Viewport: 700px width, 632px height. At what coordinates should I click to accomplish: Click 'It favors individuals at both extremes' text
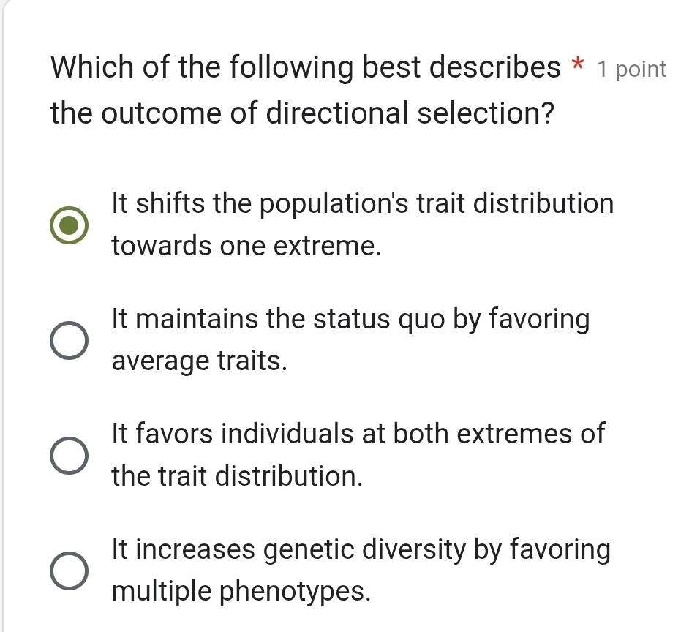(x=358, y=434)
